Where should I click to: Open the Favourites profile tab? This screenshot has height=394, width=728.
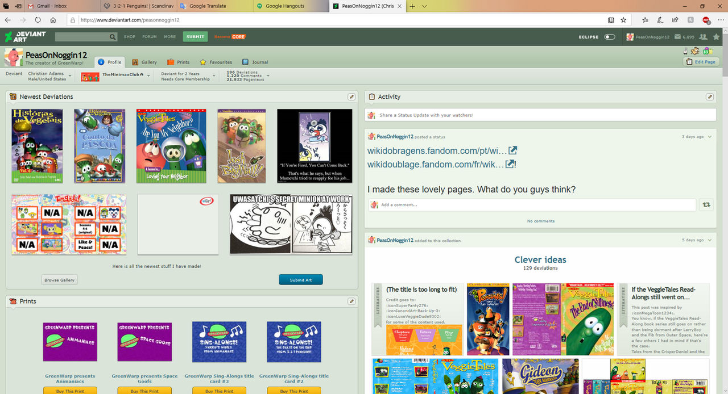click(216, 62)
